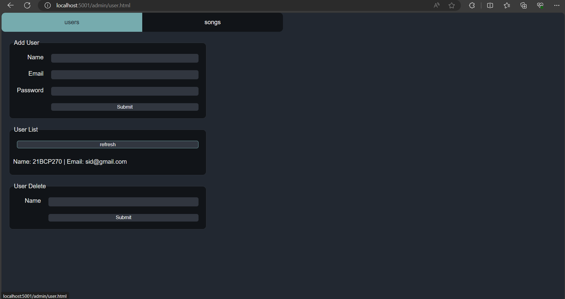The width and height of the screenshot is (565, 299).
Task: Reload the page with the refresh icon
Action: (x=27, y=5)
